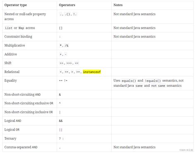The width and height of the screenshot is (196, 153).
Task: Click the highlighted instanceof operator
Action: (92, 72)
